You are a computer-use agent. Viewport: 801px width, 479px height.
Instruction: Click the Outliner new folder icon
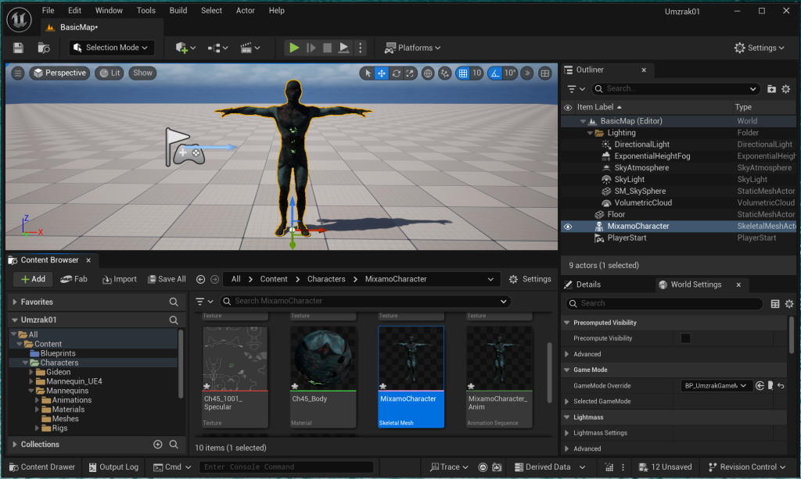(x=771, y=89)
